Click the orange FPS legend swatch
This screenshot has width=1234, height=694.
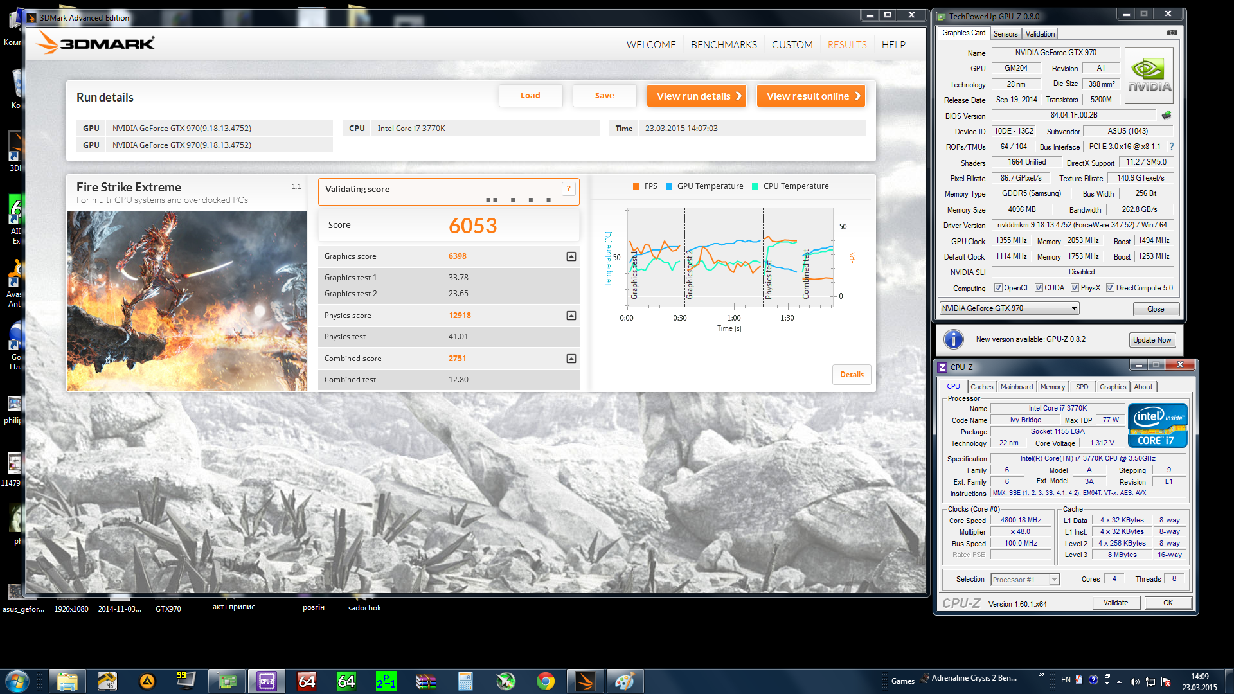636,186
